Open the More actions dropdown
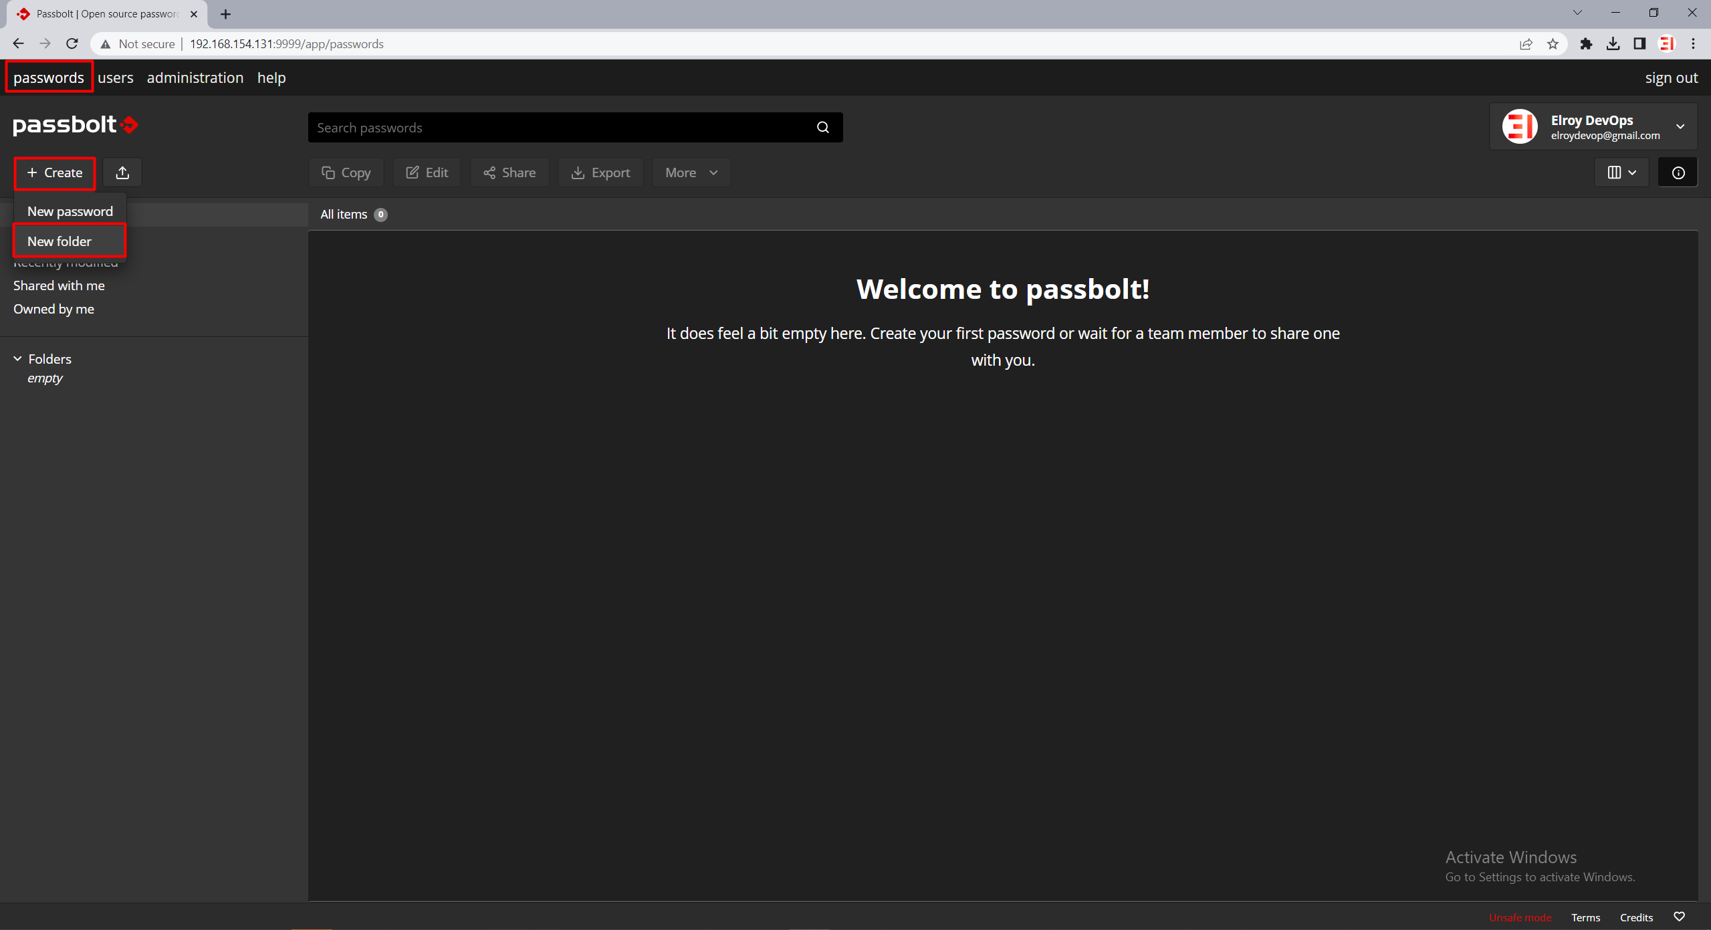 click(691, 172)
